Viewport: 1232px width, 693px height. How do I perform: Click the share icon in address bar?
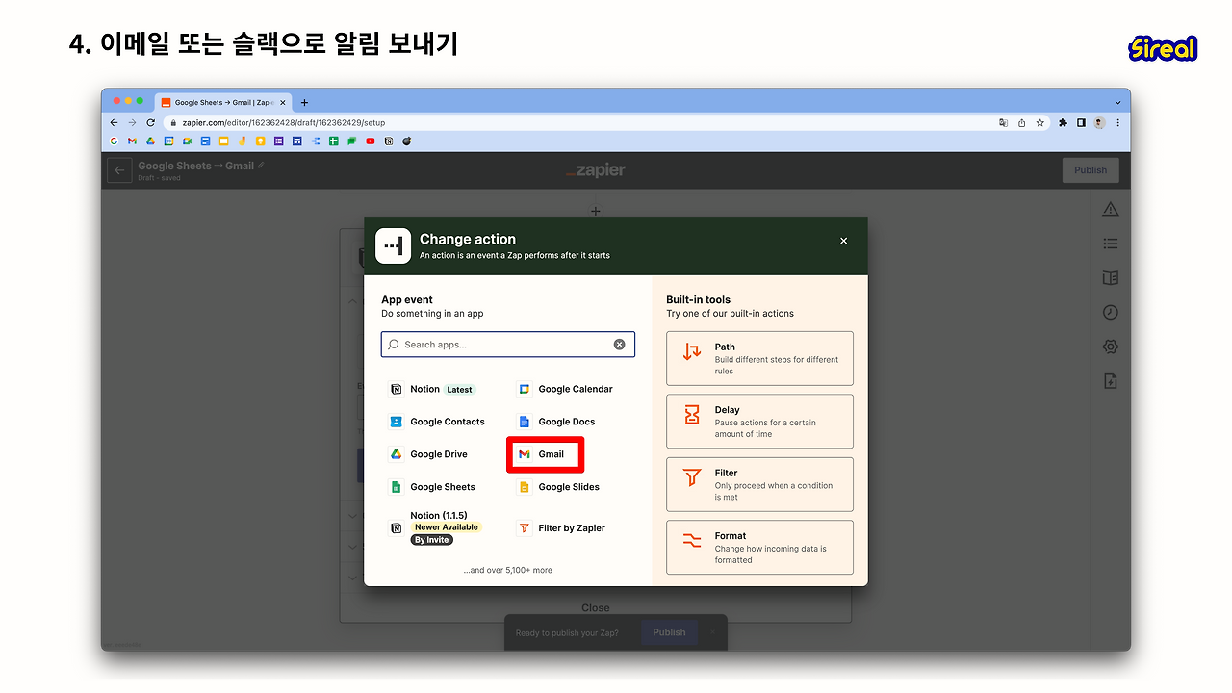[1021, 123]
